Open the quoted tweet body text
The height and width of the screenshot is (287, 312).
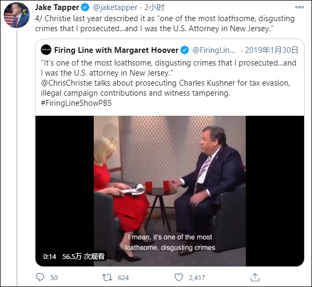pyautogui.click(x=168, y=83)
